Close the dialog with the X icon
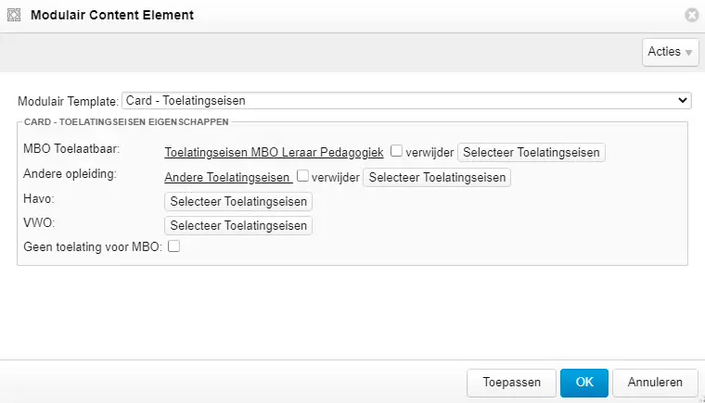 pyautogui.click(x=691, y=16)
